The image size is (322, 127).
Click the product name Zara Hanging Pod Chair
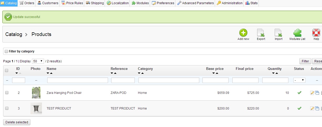tap(64, 93)
